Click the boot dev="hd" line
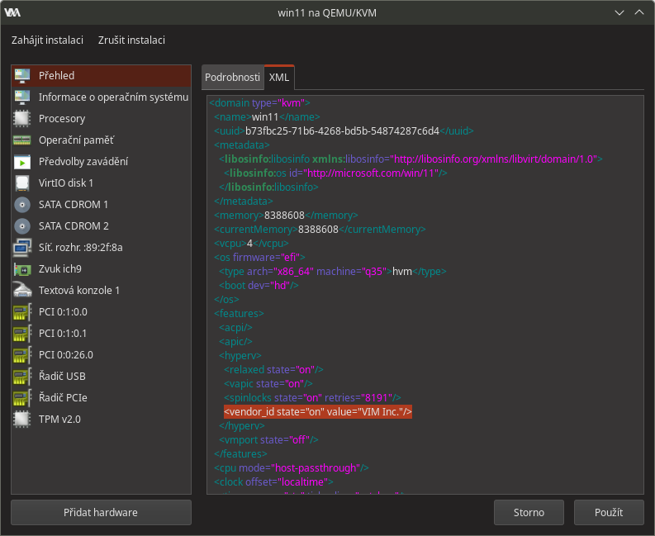 coord(259,285)
